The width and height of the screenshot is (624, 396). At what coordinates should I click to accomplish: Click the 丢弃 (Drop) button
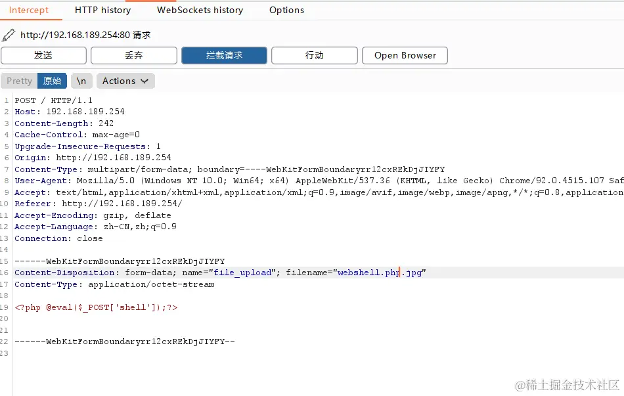(x=134, y=55)
